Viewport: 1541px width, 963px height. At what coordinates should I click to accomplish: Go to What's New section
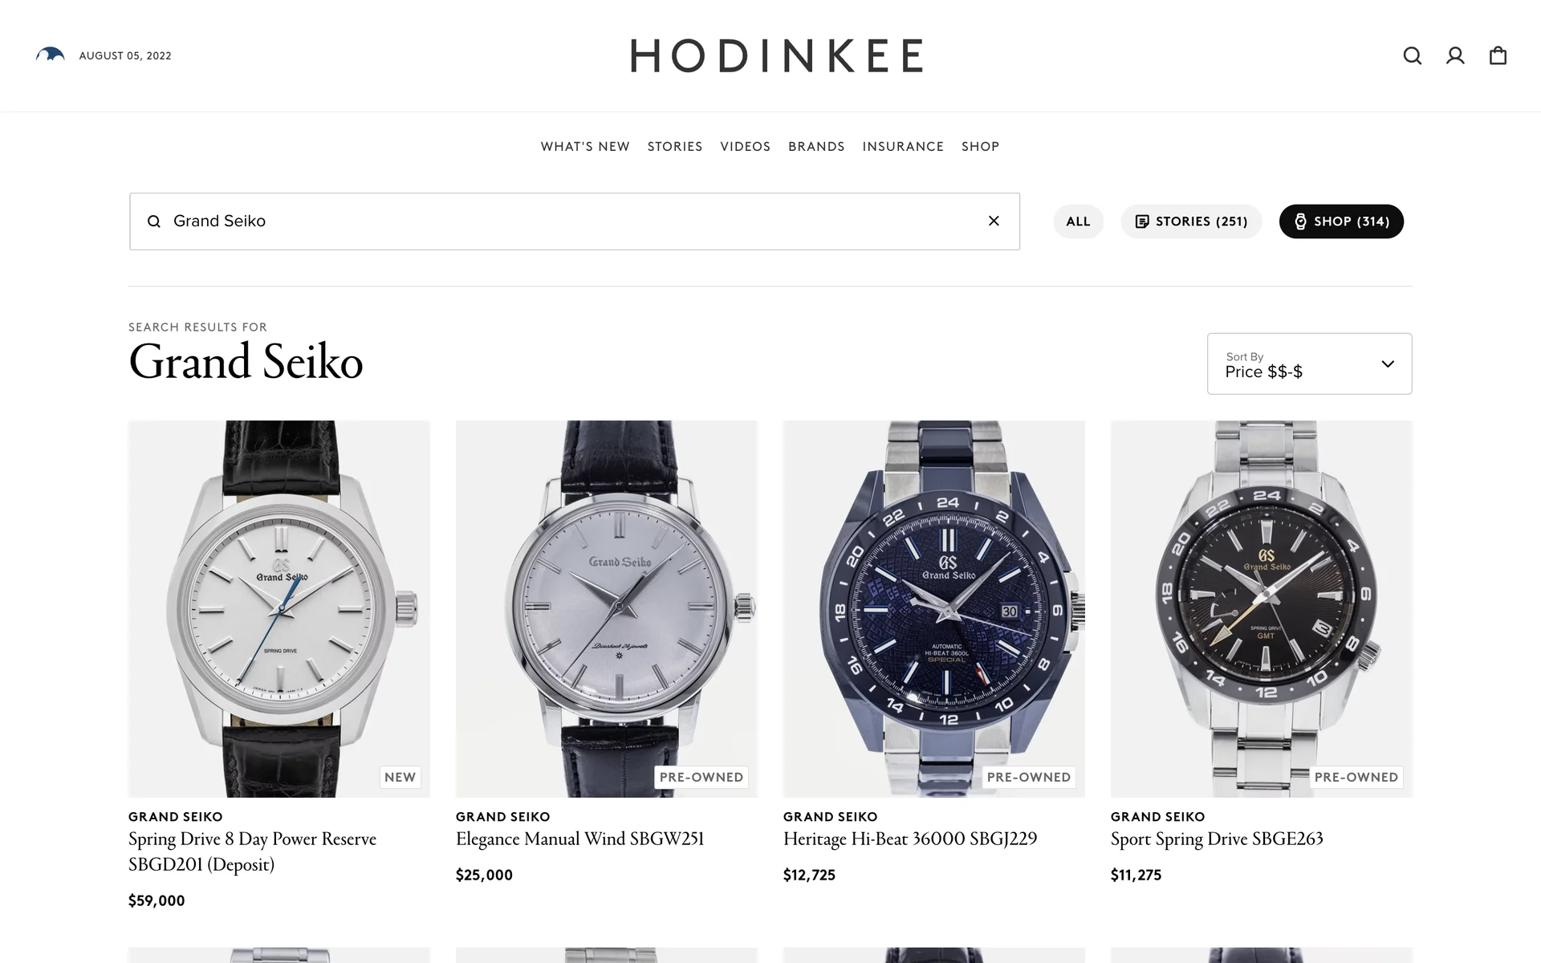(x=585, y=147)
